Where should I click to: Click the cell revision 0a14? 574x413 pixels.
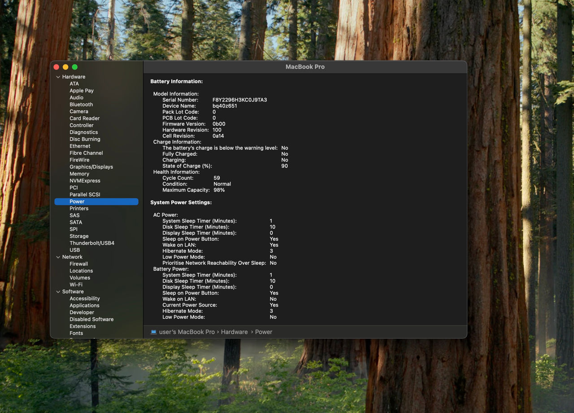pos(218,136)
